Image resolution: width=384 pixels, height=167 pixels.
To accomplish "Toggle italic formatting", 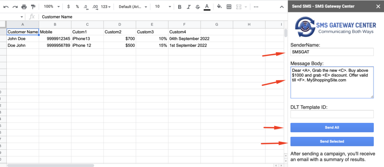I will [189, 7].
